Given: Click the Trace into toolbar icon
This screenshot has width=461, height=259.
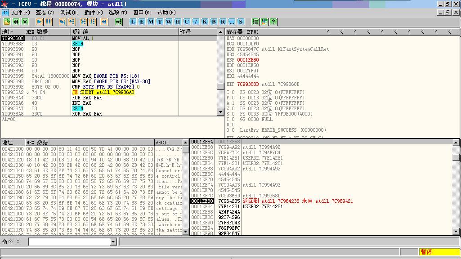Looking at the screenshot, I should pyautogui.click(x=84, y=22).
